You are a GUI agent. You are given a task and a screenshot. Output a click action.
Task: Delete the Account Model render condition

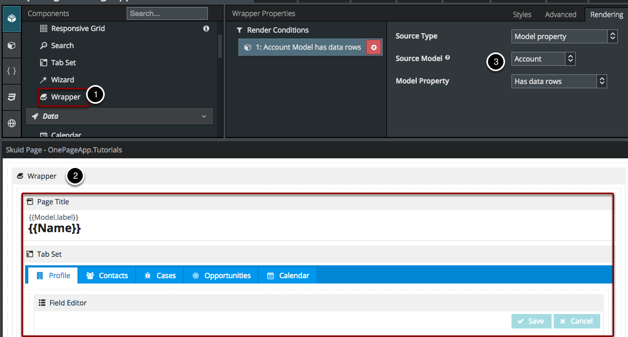click(x=374, y=48)
